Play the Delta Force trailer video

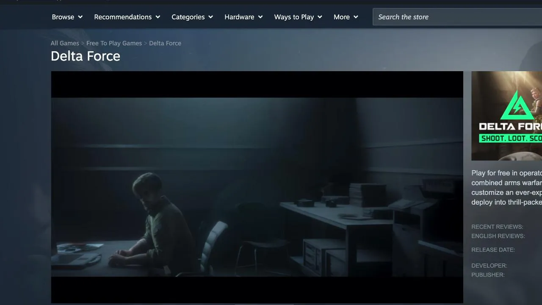point(257,187)
